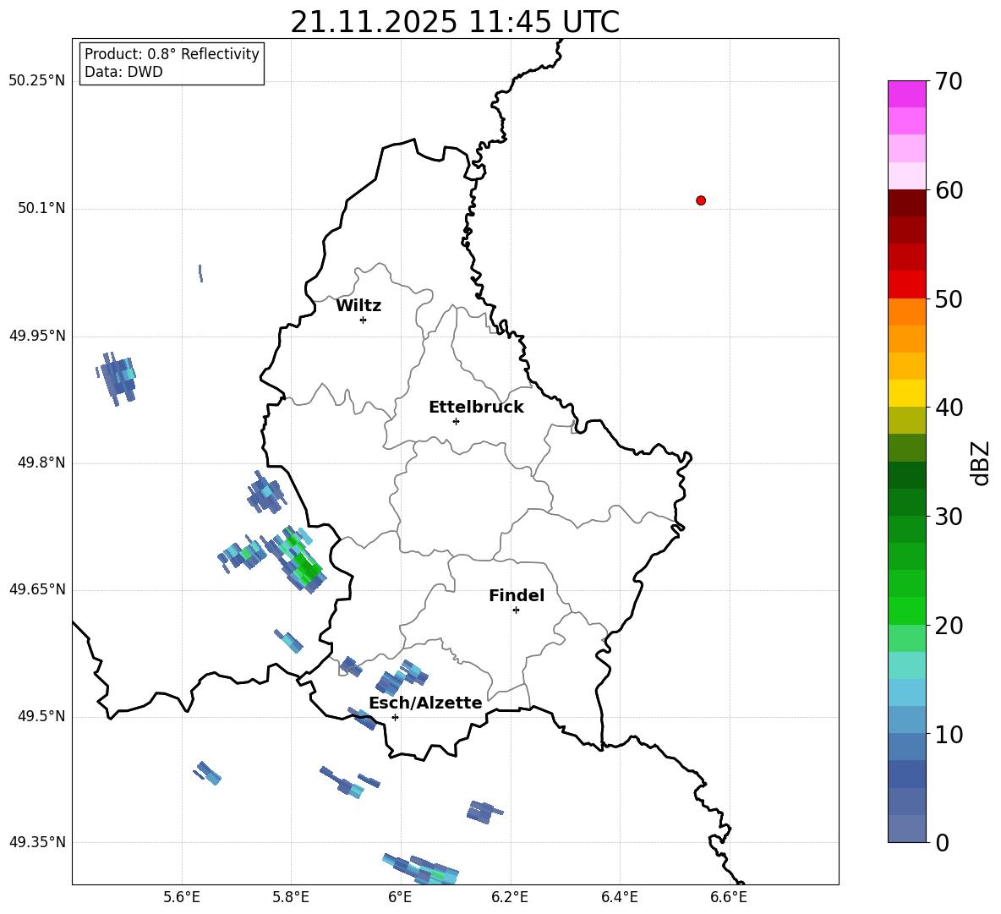This screenshot has width=1001, height=914.
Task: Click the 49.35°N latitude label
Action: tap(37, 842)
